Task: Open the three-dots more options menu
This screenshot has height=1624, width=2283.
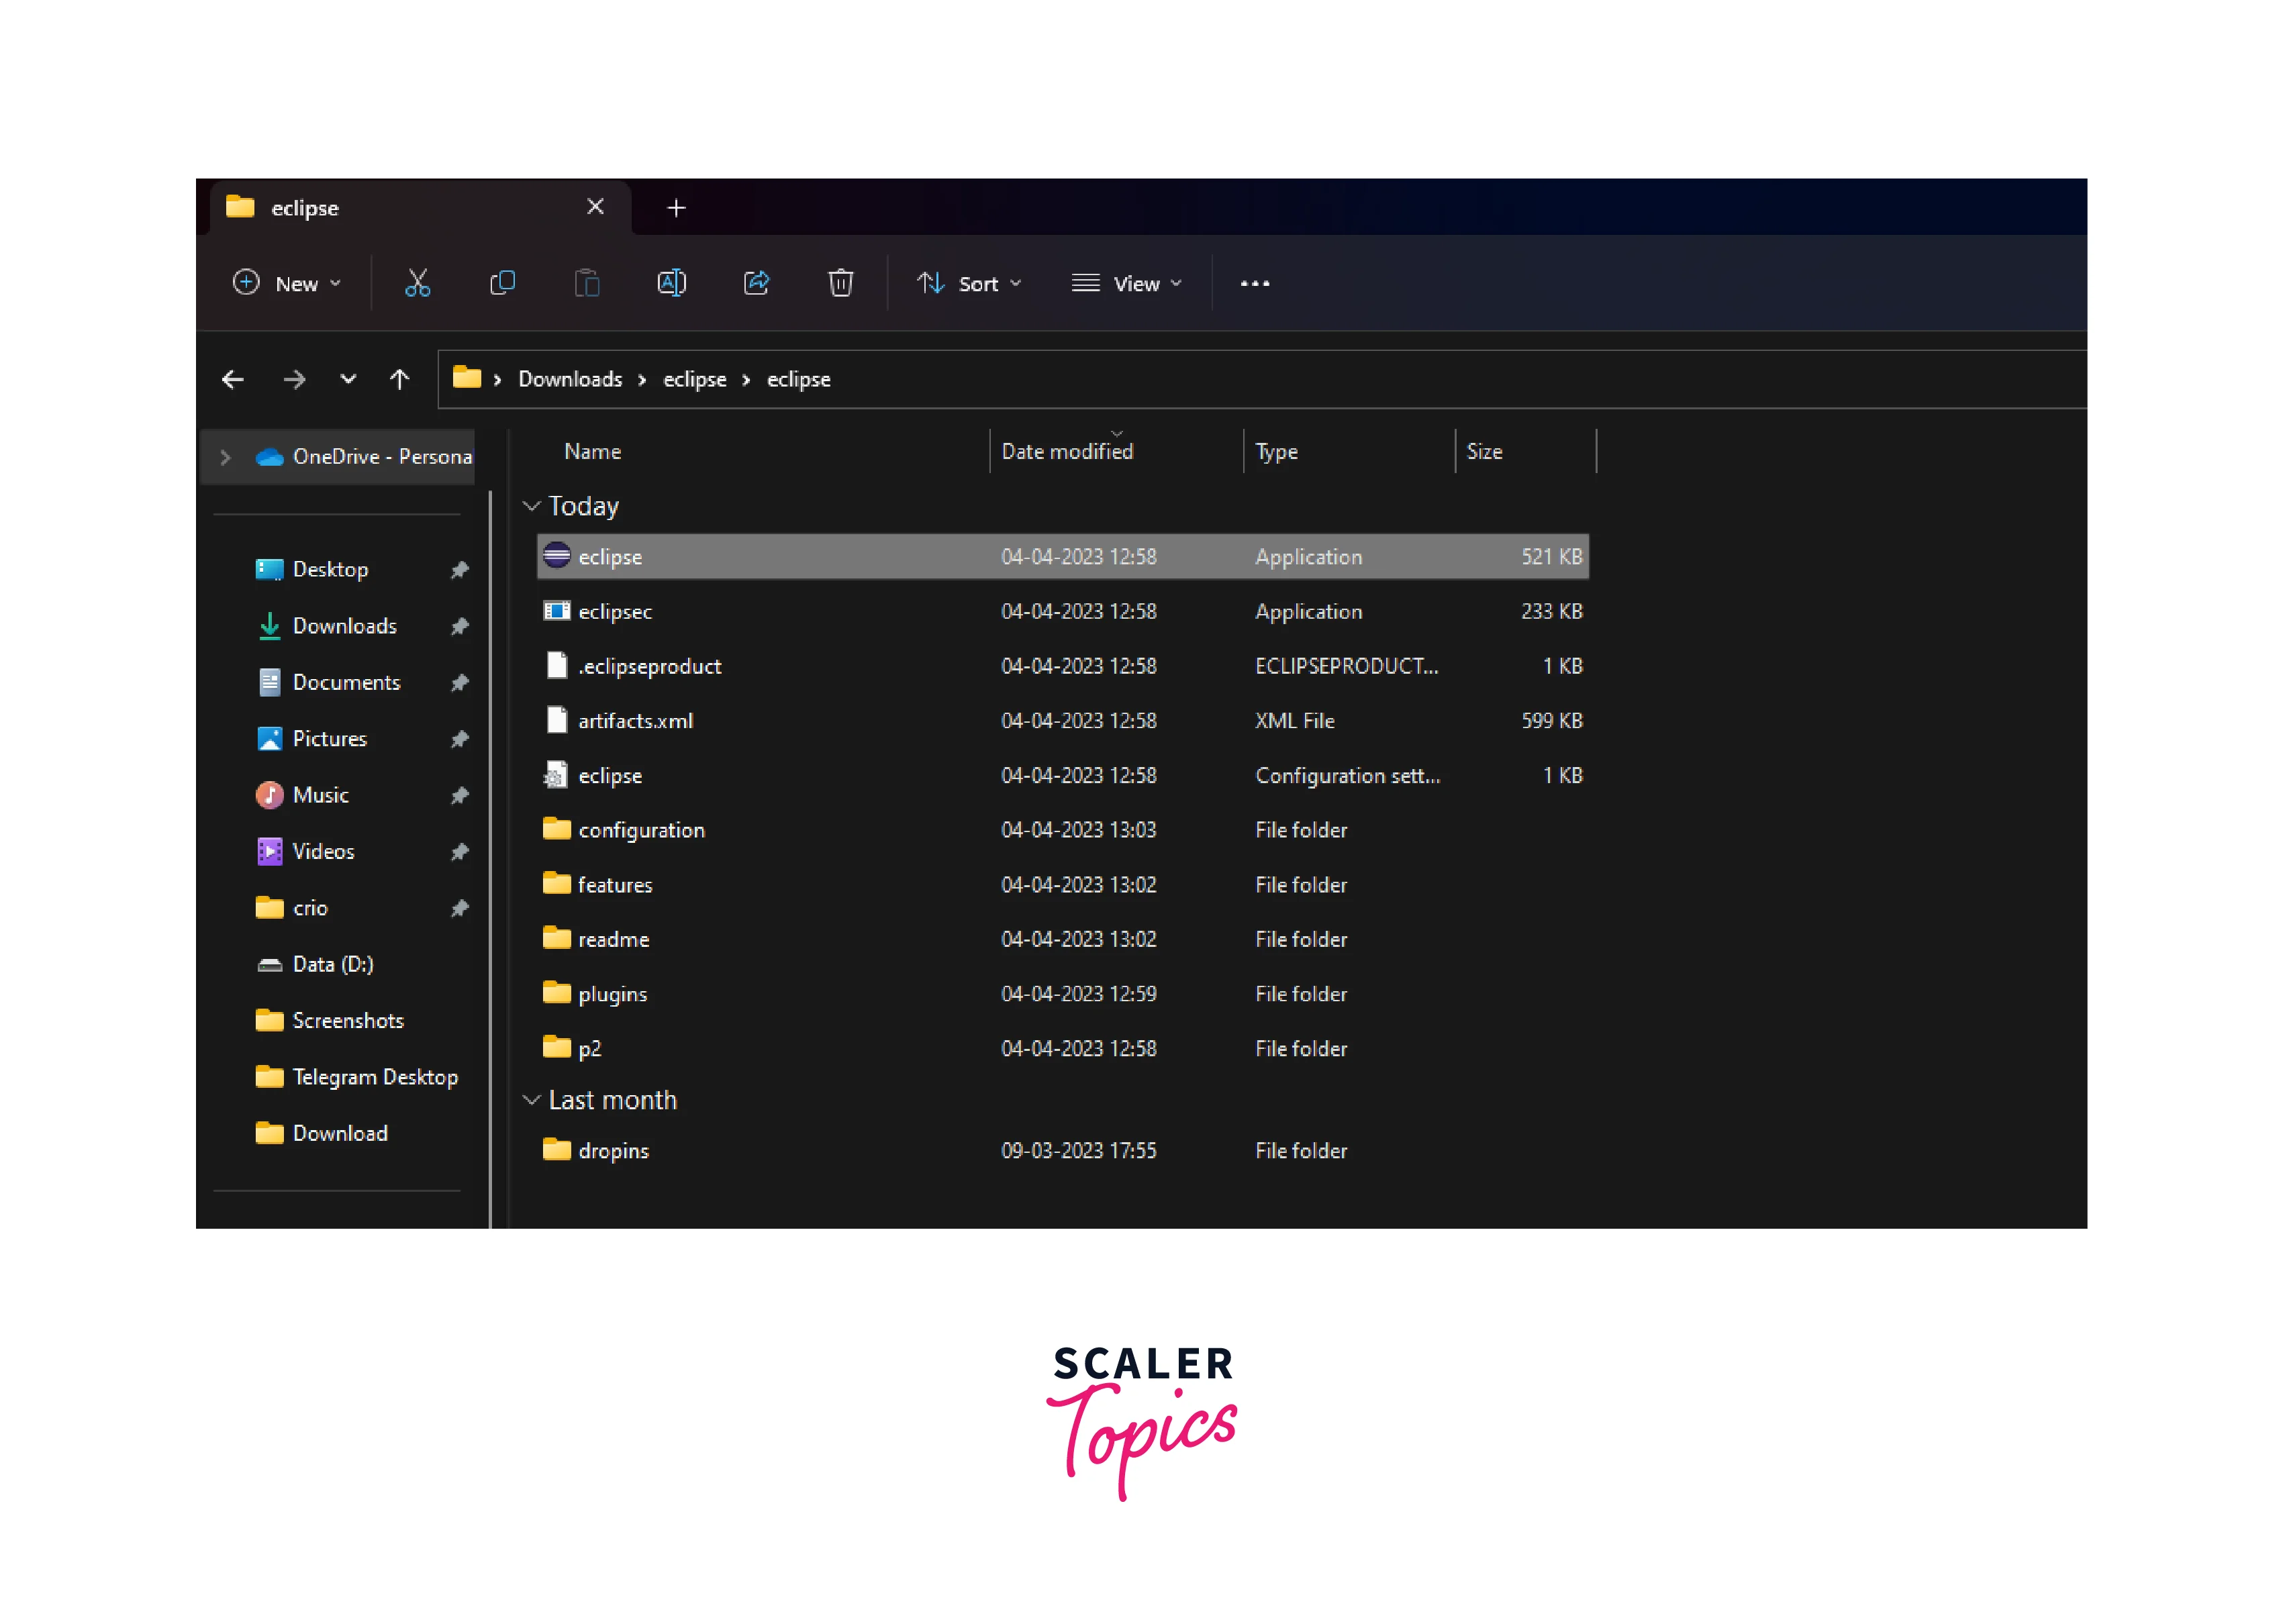Action: pyautogui.click(x=1254, y=283)
